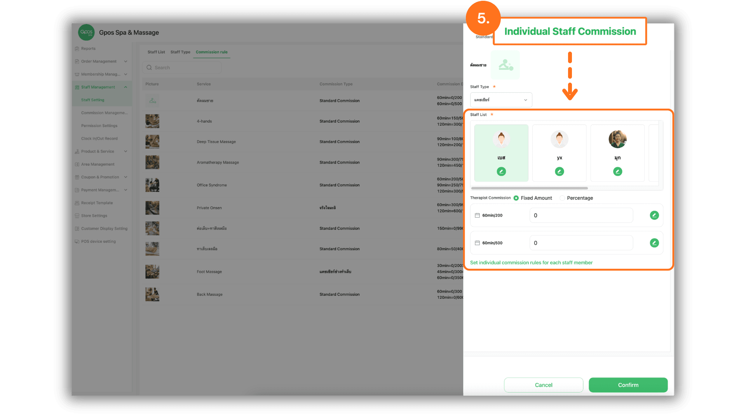This screenshot has height=419, width=746.
Task: Switch to the Commission rule tab
Action: 212,52
